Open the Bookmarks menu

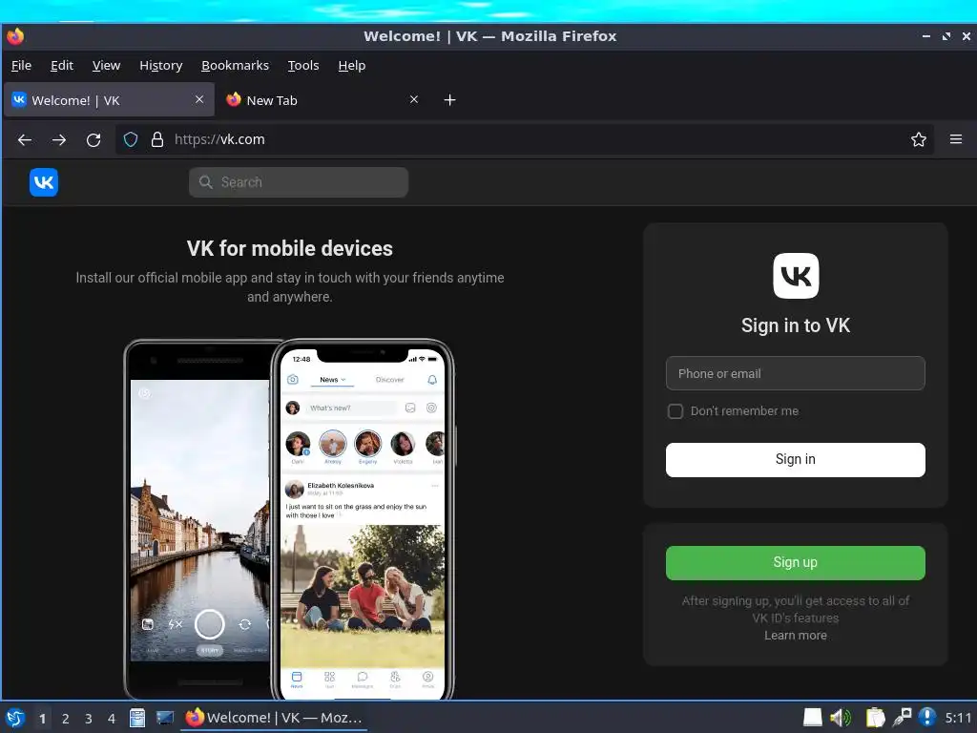coord(235,66)
